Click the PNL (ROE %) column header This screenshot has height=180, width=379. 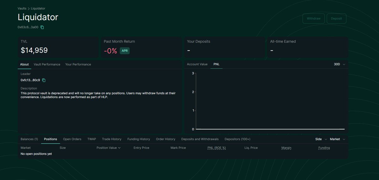[x=217, y=148]
